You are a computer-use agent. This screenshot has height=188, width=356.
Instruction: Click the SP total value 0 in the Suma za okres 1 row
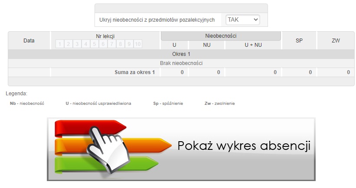pos(310,72)
